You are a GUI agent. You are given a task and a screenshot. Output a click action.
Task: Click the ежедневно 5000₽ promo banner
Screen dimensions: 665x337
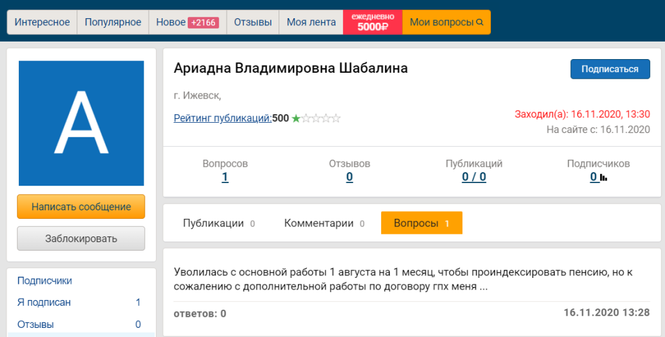[x=373, y=22]
